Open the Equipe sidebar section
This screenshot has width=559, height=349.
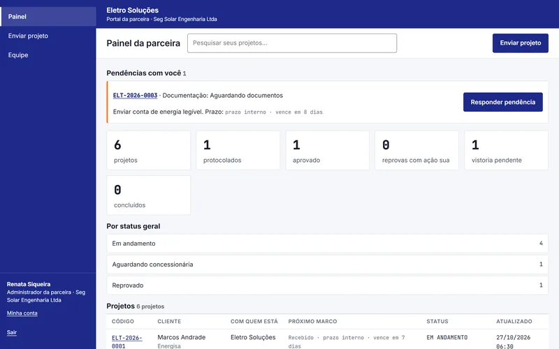pos(48,55)
